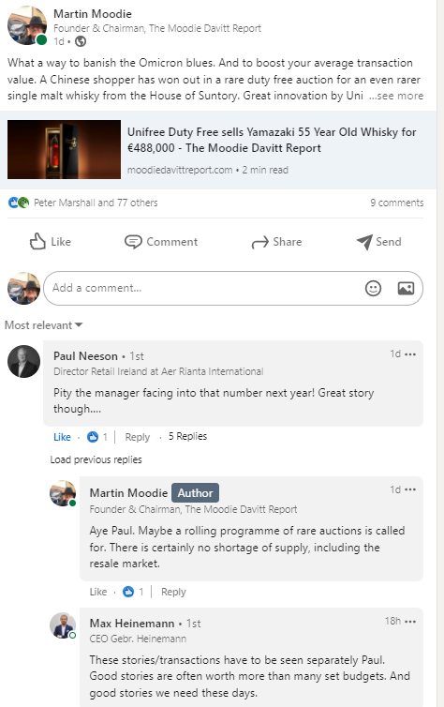Reply to Paul Neeson's comment
The height and width of the screenshot is (707, 444).
pos(138,437)
